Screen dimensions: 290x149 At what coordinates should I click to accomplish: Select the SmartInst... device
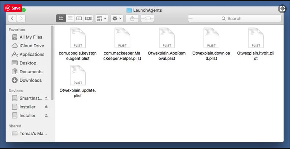click(27, 98)
